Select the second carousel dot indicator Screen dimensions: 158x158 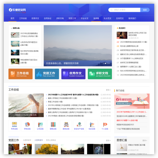pos(105,63)
